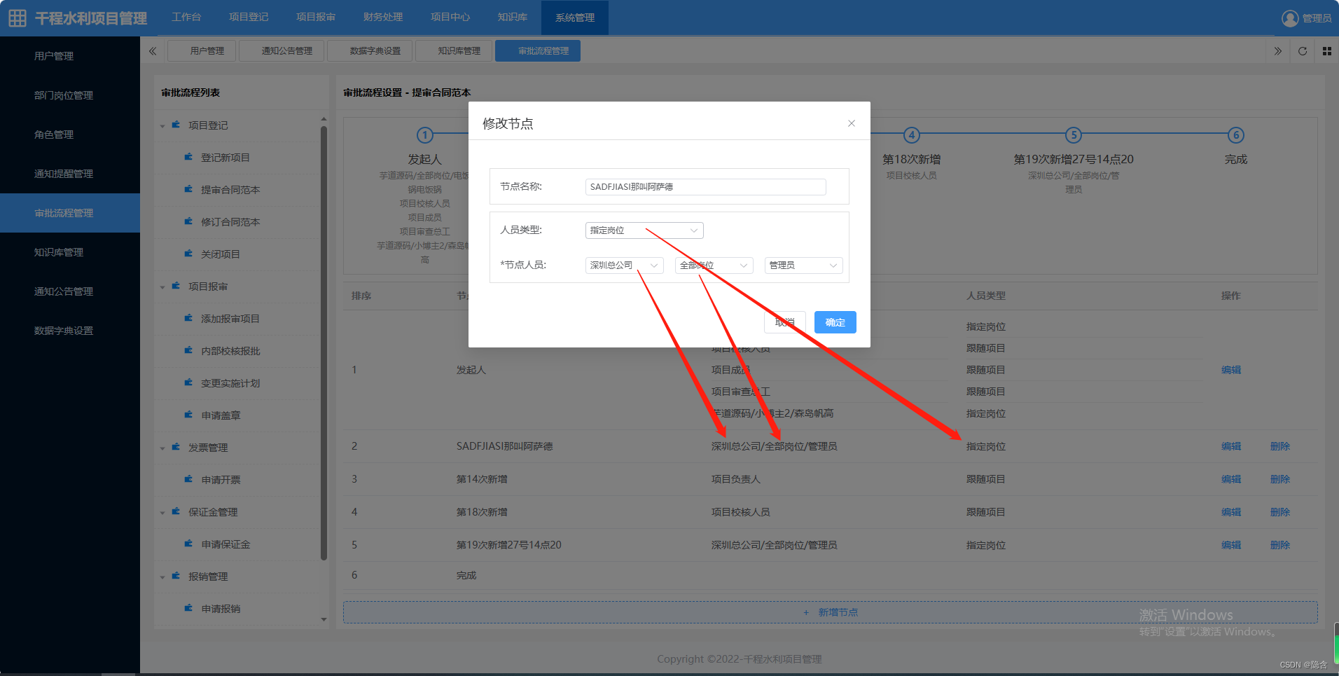Refresh the page with the reload icon
The height and width of the screenshot is (676, 1339).
[1303, 51]
